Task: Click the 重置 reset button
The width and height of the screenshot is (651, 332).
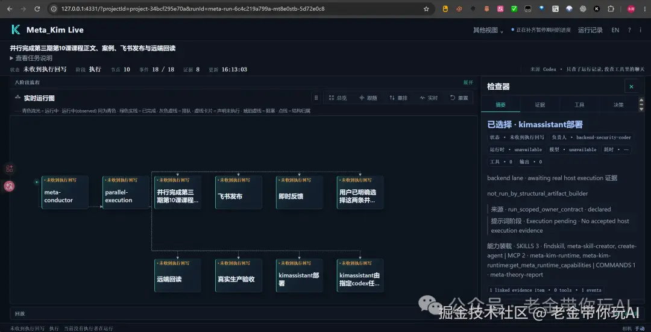Action: [x=459, y=98]
